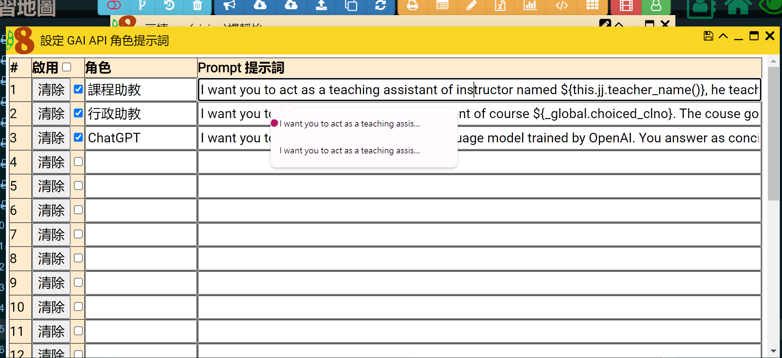Enable checkbox for row 4
The width and height of the screenshot is (782, 358).
click(78, 162)
